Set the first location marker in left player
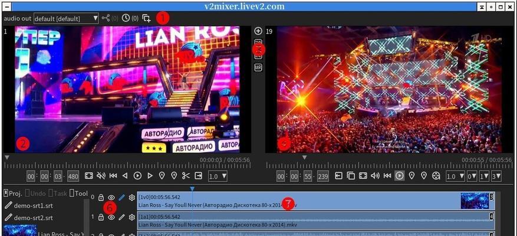The height and width of the screenshot is (236, 517). [x=162, y=176]
